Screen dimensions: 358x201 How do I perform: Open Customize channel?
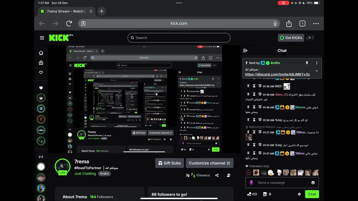tap(209, 163)
